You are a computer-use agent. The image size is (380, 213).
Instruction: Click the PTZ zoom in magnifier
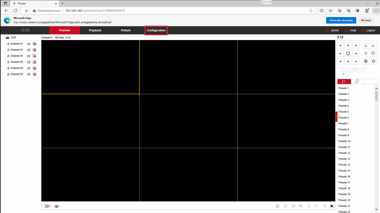tap(374, 46)
